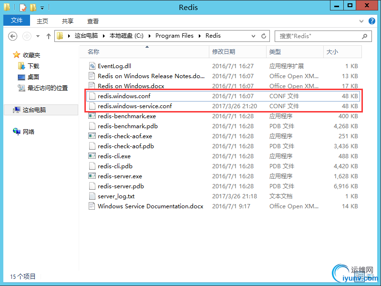Sort by the 修改日期 column header
The width and height of the screenshot is (381, 286).
click(237, 52)
